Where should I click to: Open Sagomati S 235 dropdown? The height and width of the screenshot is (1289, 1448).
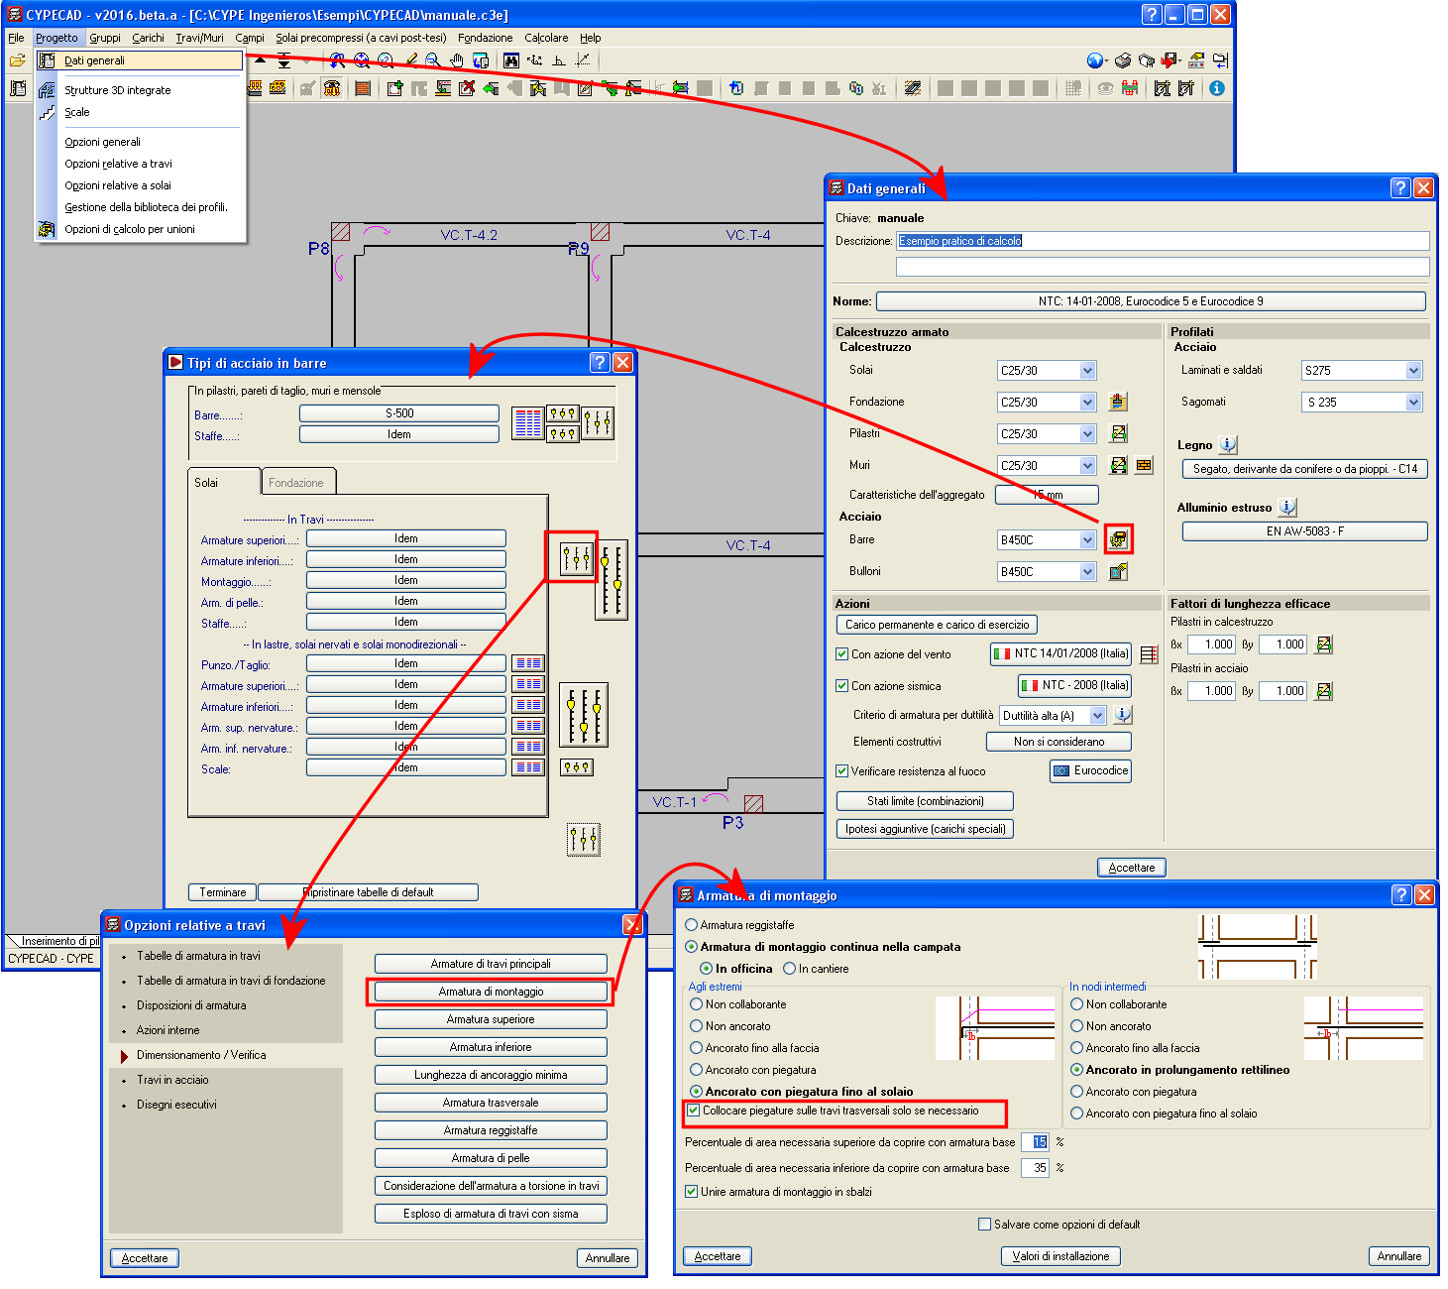tap(1413, 403)
